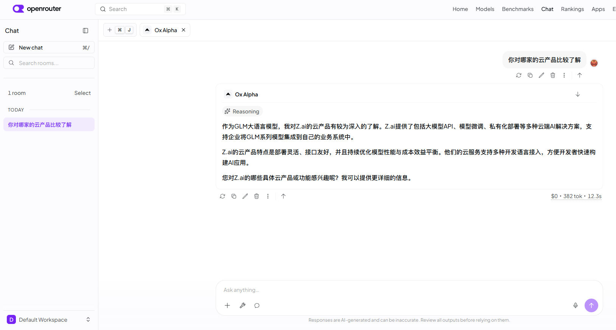Click the OpenRouter logo
This screenshot has height=330, width=616.
pyautogui.click(x=37, y=9)
